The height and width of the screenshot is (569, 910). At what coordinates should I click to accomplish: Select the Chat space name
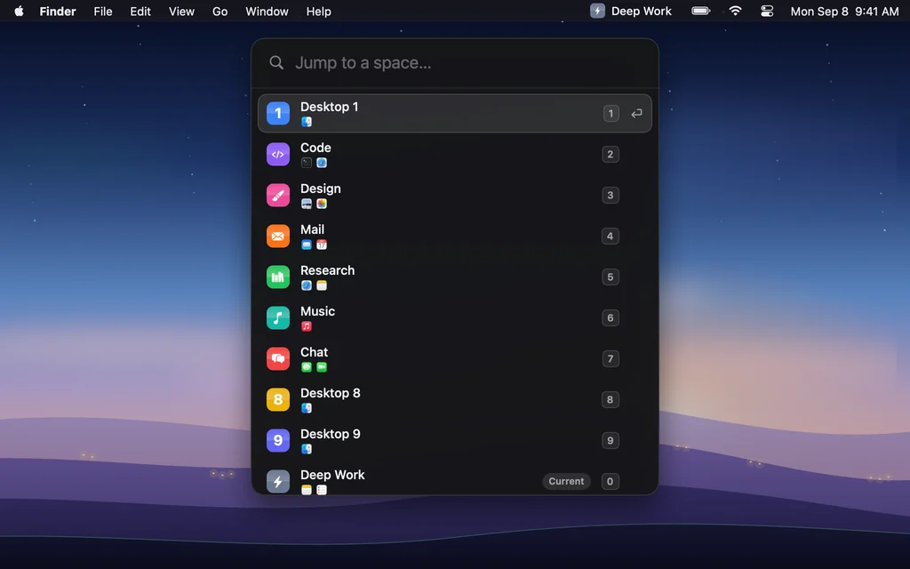click(314, 352)
